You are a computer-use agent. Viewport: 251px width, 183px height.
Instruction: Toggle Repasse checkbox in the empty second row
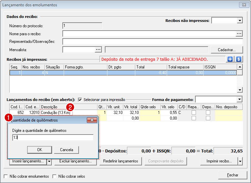tap(194, 118)
